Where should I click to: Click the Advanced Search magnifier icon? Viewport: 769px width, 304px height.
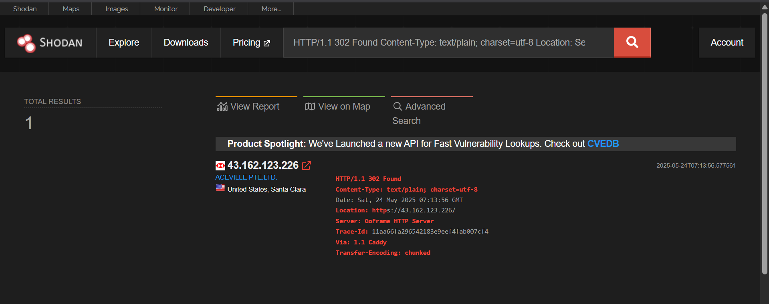pos(397,106)
